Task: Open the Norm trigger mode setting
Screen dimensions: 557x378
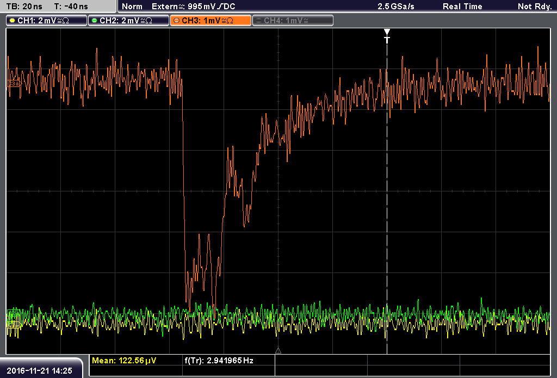Action: tap(132, 7)
